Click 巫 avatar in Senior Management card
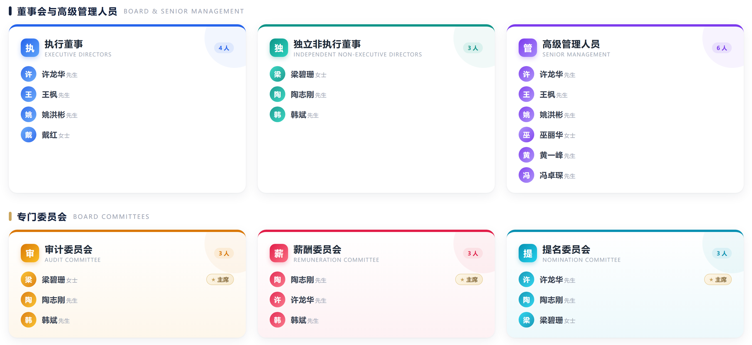 [x=526, y=135]
